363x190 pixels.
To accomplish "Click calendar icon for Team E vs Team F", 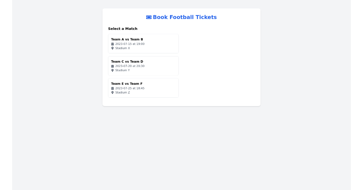I will coord(113,88).
